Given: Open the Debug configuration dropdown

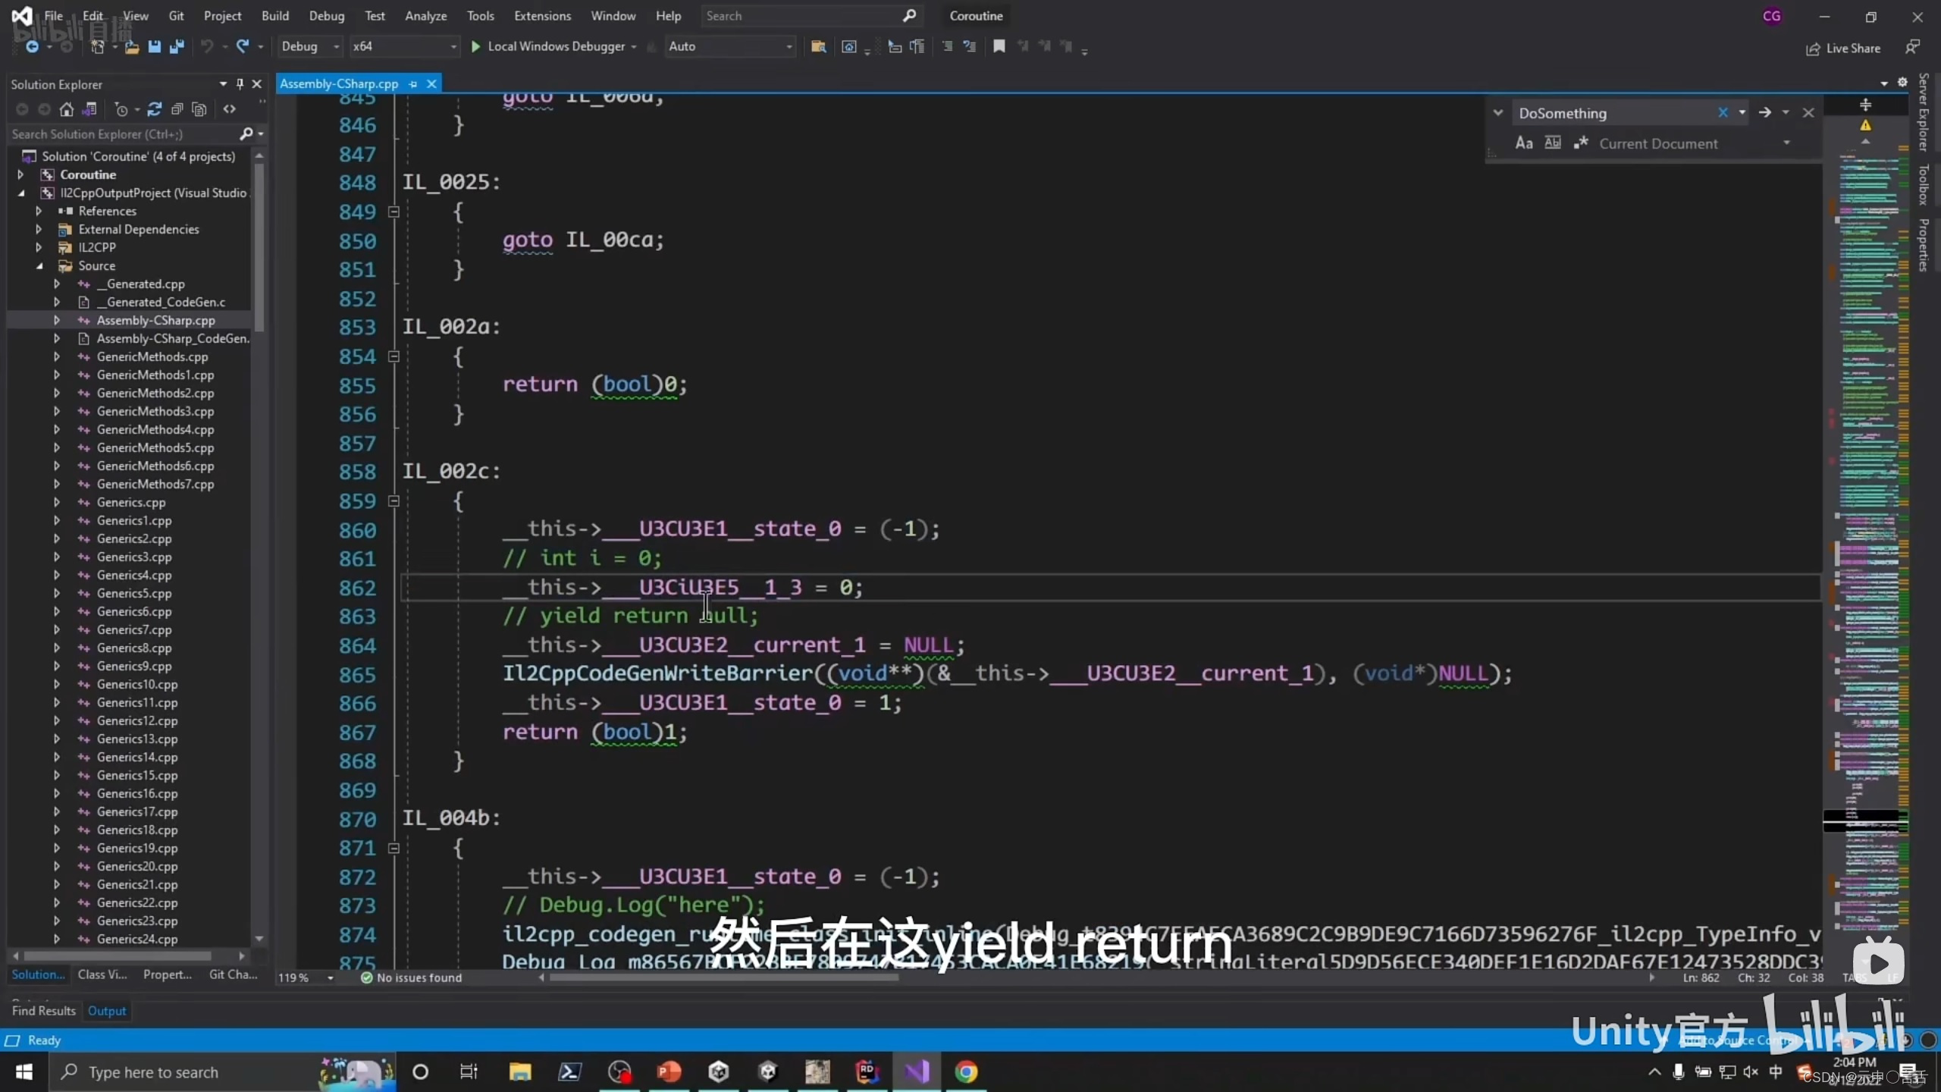Looking at the screenshot, I should point(310,47).
